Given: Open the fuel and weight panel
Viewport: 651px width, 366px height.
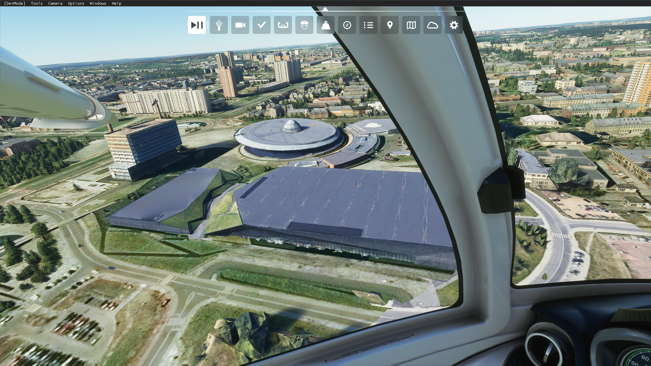Looking at the screenshot, I should tap(325, 25).
